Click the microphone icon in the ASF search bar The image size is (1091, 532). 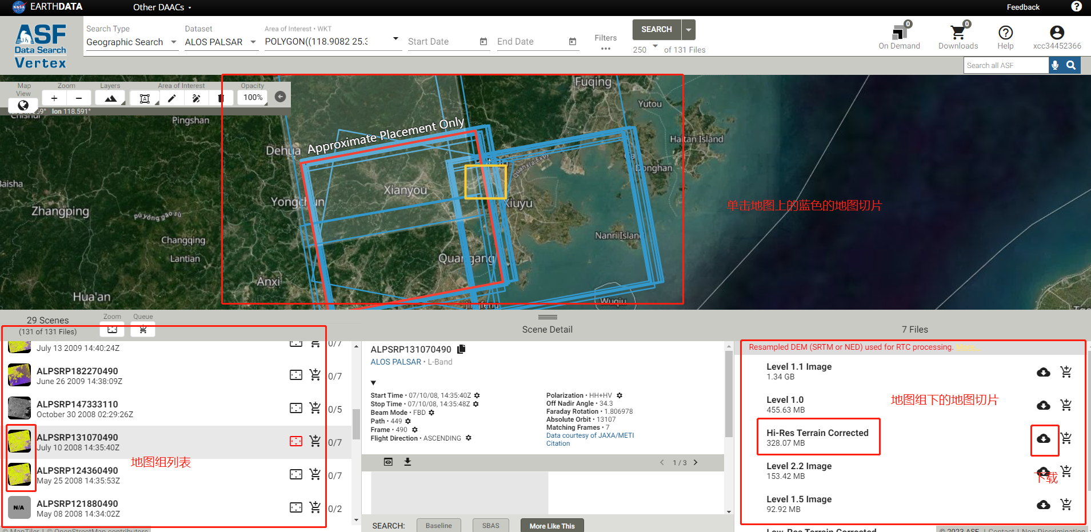click(1054, 65)
